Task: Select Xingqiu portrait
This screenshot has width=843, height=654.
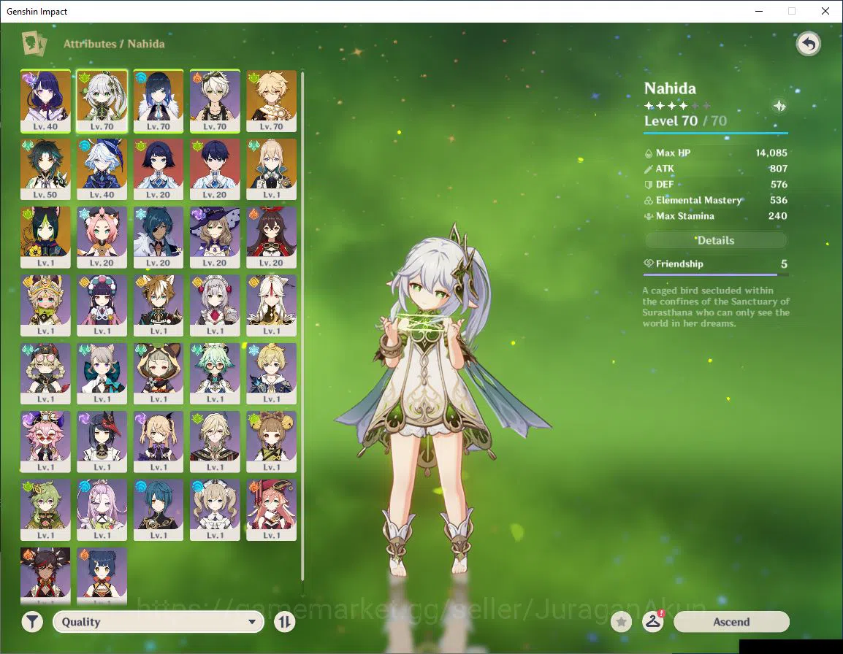Action: tap(158, 510)
